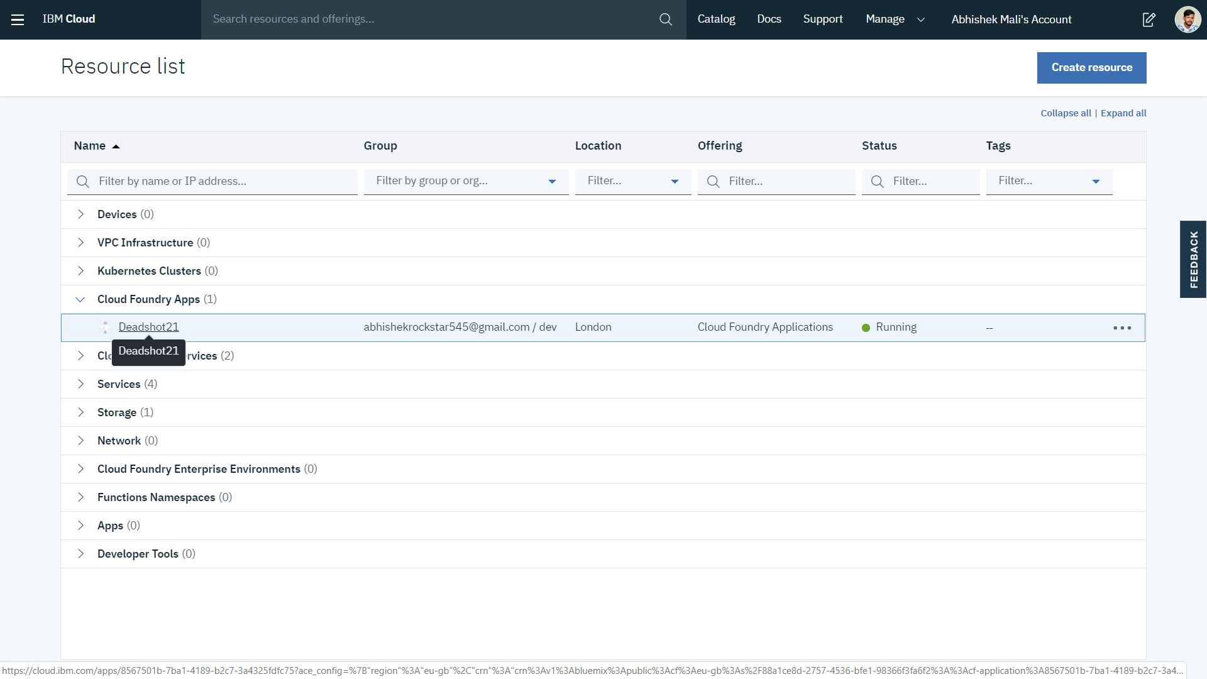Expand the Network section

80,441
